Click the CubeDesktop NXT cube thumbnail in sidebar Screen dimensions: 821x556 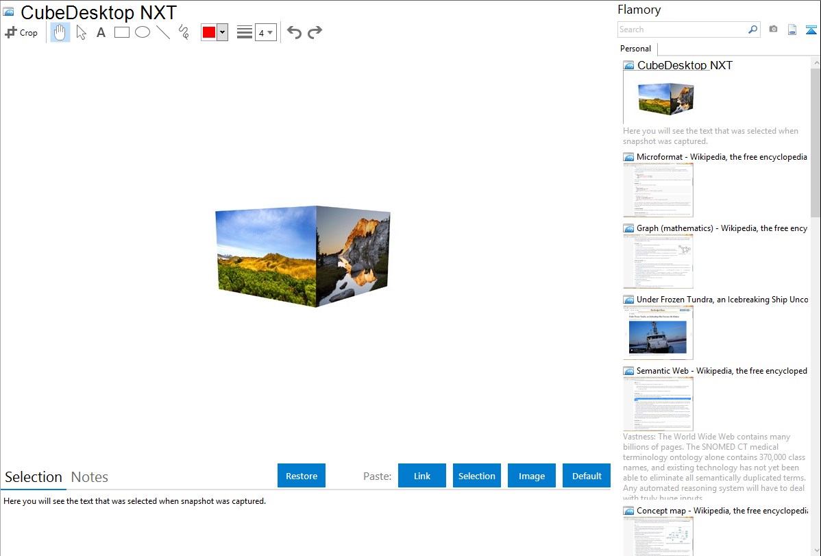tap(666, 98)
